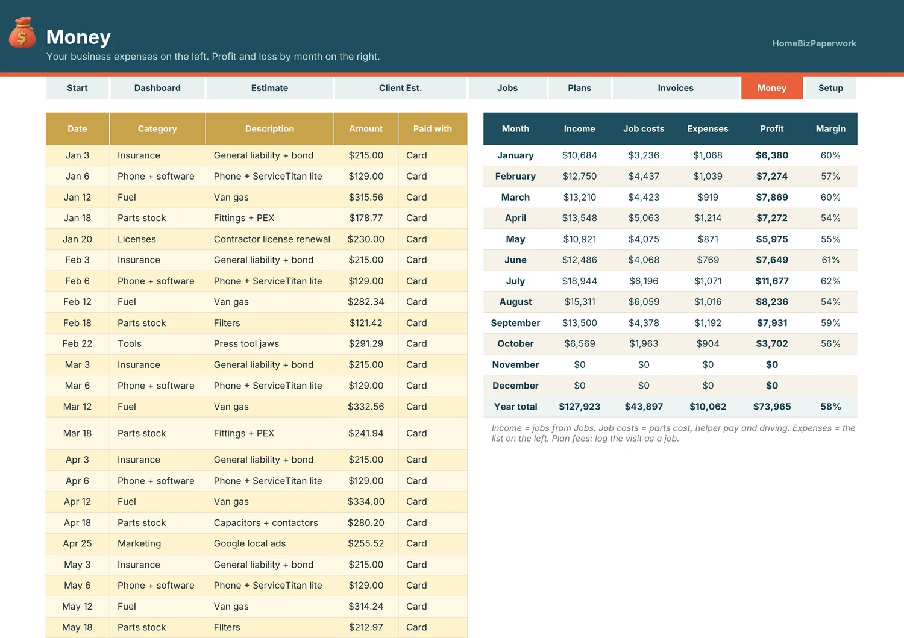Select the December month row label

pyautogui.click(x=515, y=386)
